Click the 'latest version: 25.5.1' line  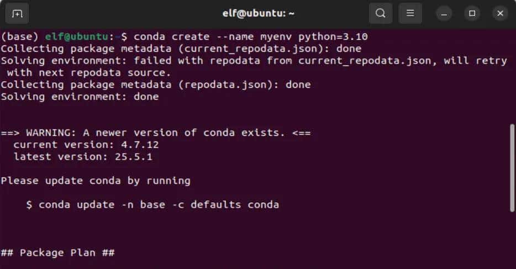point(82,157)
